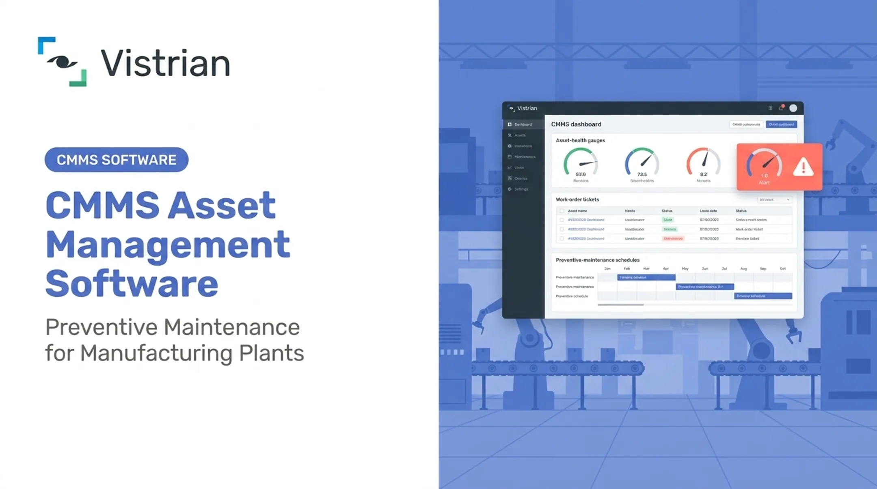Click the Preventive-maintenance schedules heading
This screenshot has width=877, height=489.
[597, 260]
